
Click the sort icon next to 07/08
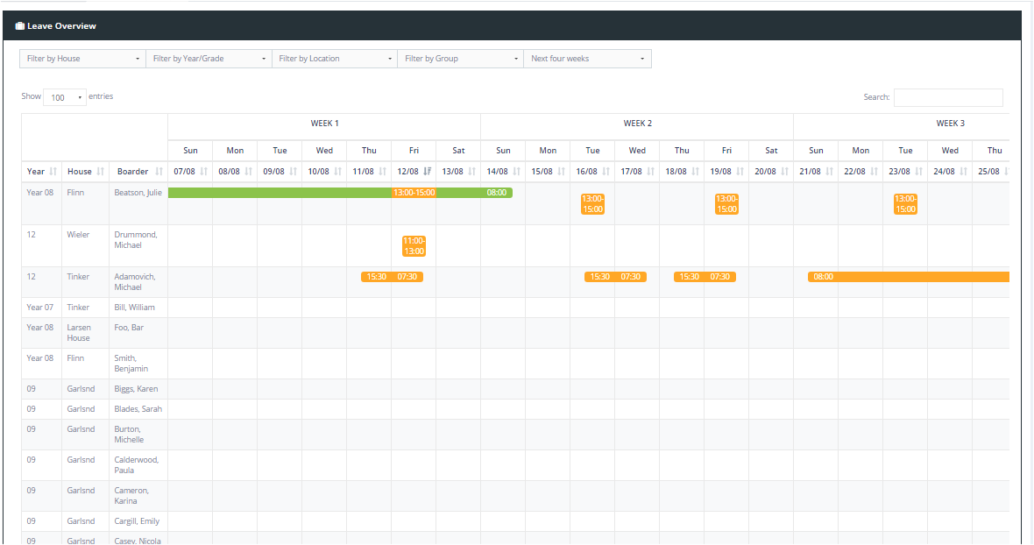[204, 172]
